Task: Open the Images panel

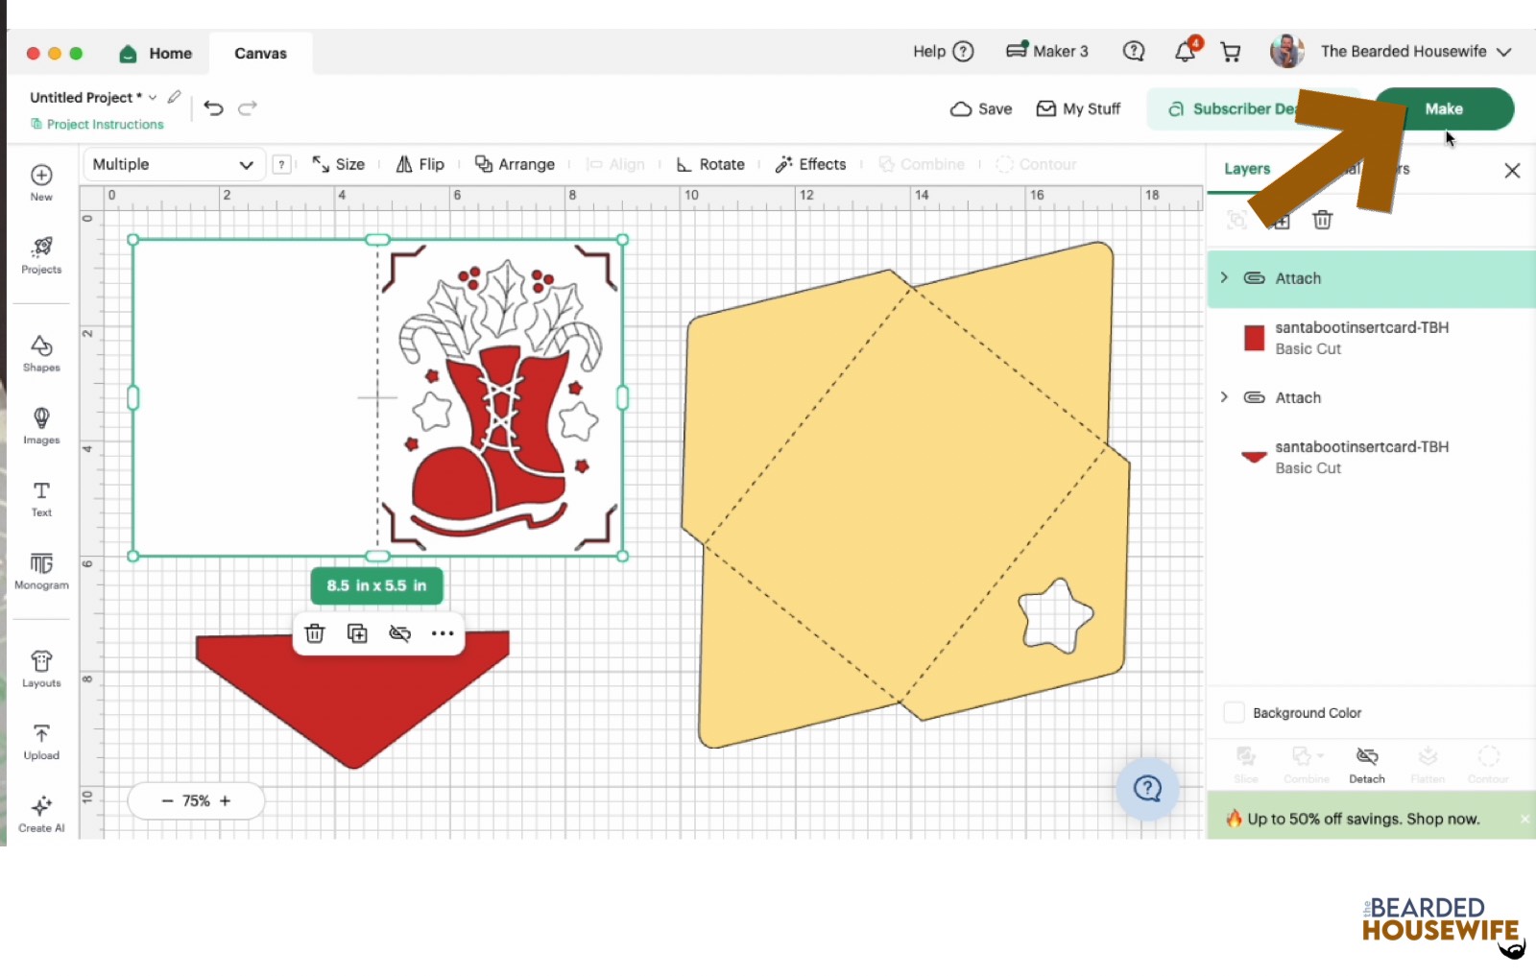Action: (x=41, y=426)
